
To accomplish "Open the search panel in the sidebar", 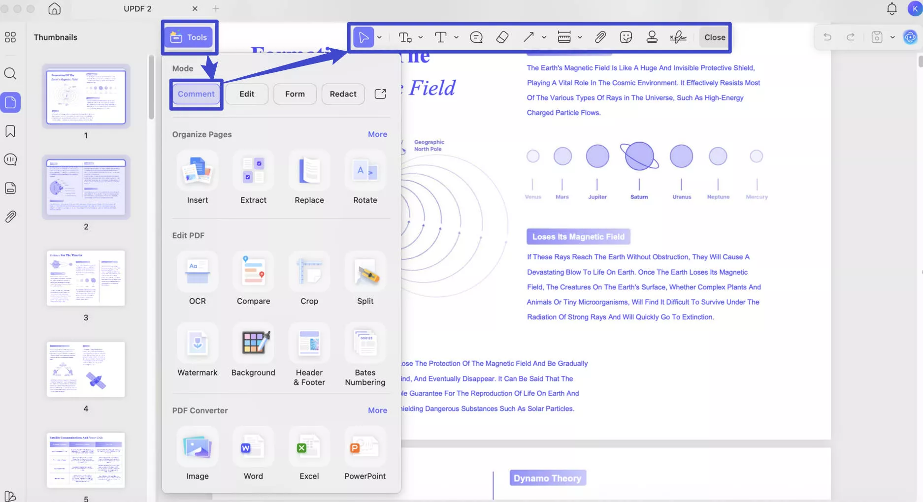I will pos(10,74).
